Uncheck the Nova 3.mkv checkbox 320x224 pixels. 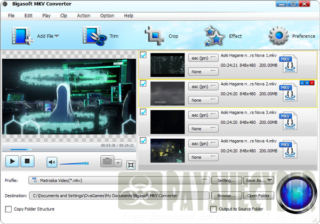click(143, 112)
